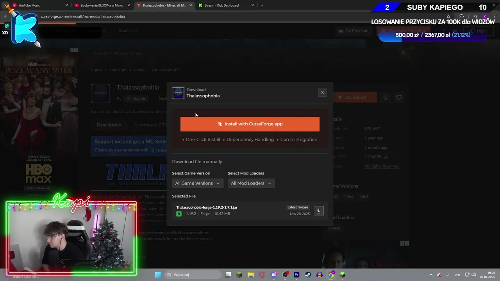Click the search magnifier icon on CurseForge

[x=404, y=53]
